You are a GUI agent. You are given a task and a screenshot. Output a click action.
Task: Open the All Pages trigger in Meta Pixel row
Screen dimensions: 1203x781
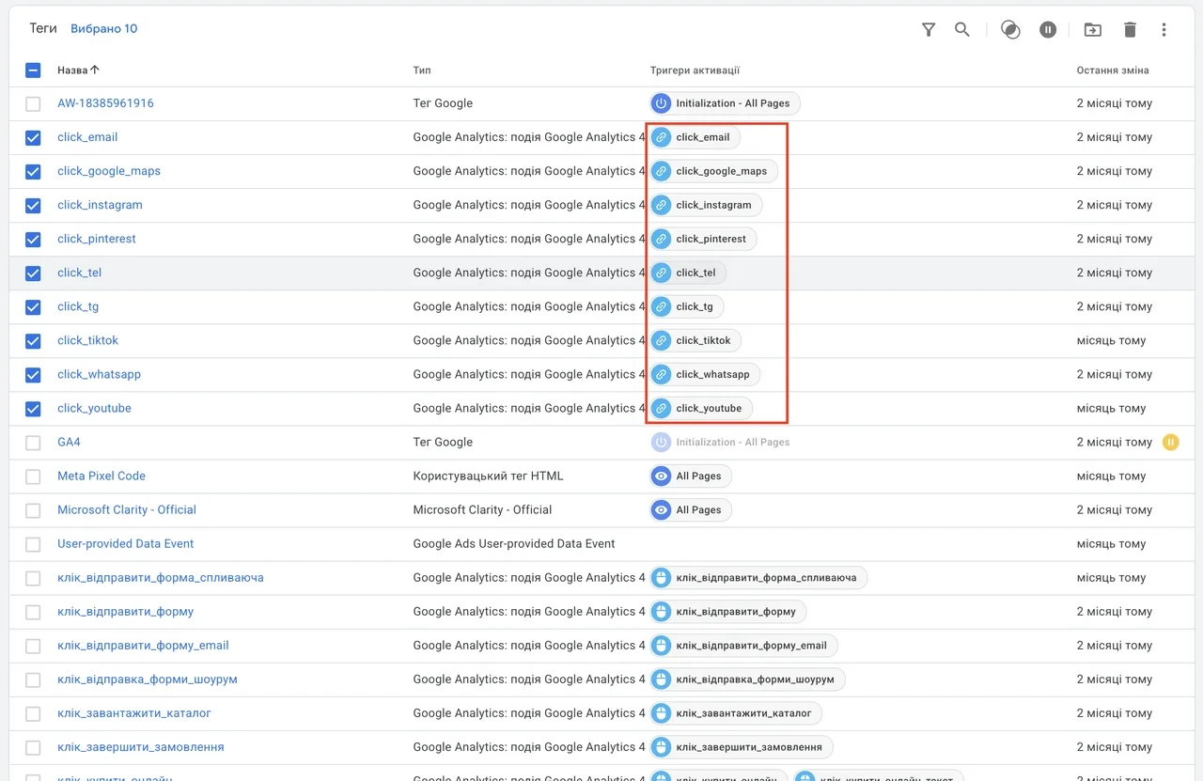tap(691, 476)
